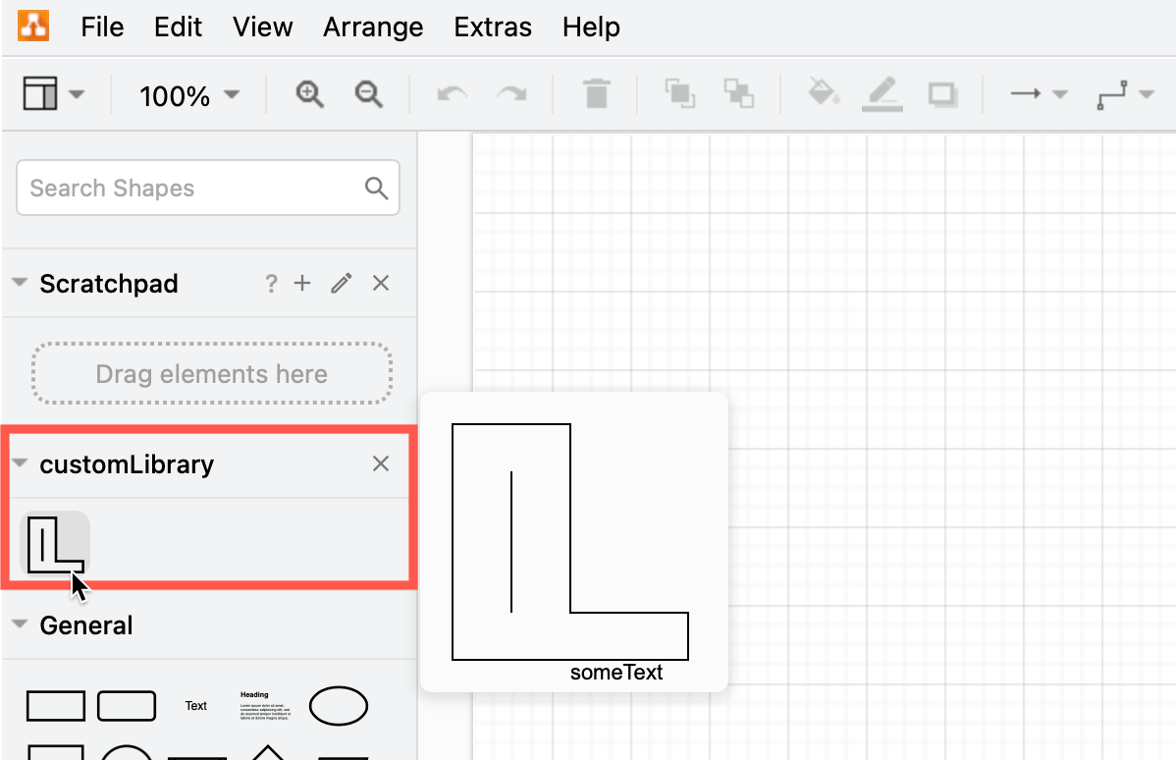The height and width of the screenshot is (760, 1176).
Task: Open the Arrange menu
Action: point(373,27)
